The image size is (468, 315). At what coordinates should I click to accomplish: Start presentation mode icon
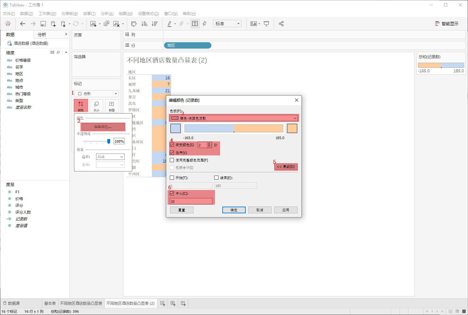266,24
